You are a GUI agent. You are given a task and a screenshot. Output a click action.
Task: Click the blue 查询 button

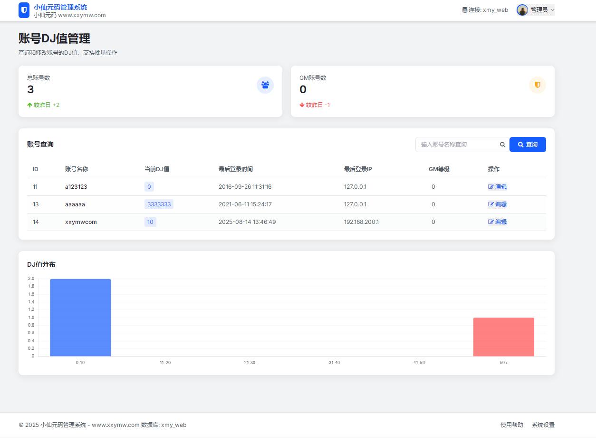(x=528, y=145)
